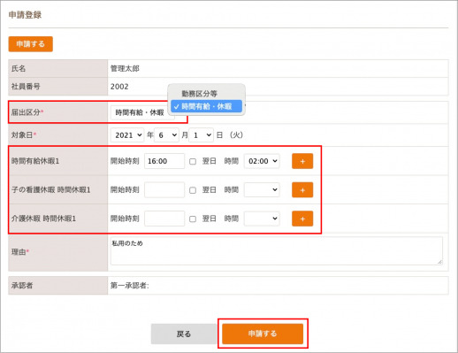This screenshot has width=458, height=353.
Task: Click 勤務区分等 option in dropdown list
Action: pyautogui.click(x=200, y=94)
